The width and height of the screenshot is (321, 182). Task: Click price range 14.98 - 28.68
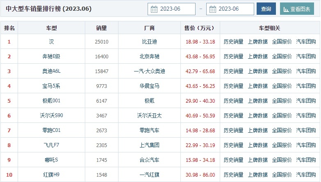tap(200, 131)
